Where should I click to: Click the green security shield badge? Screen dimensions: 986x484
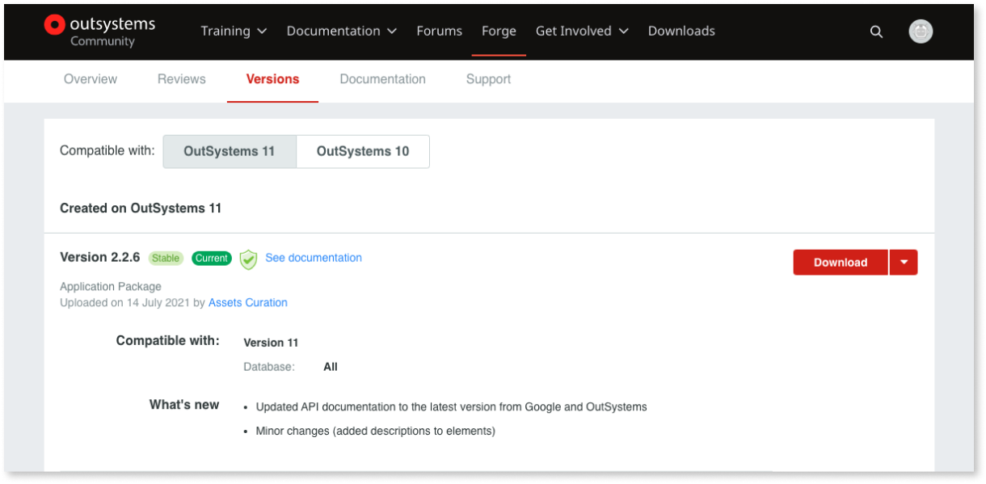[x=249, y=259]
